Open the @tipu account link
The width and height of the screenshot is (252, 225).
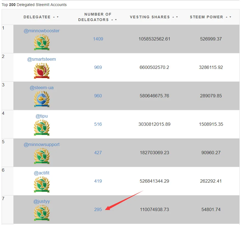tap(42, 116)
